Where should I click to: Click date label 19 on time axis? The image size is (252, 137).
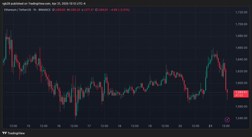click(x=150, y=126)
